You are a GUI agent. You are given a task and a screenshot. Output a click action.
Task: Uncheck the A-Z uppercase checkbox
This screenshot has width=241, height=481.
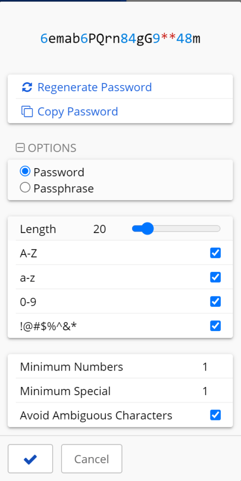[x=215, y=253]
